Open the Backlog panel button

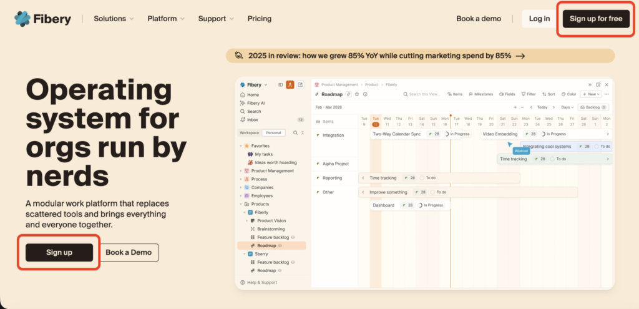[593, 107]
